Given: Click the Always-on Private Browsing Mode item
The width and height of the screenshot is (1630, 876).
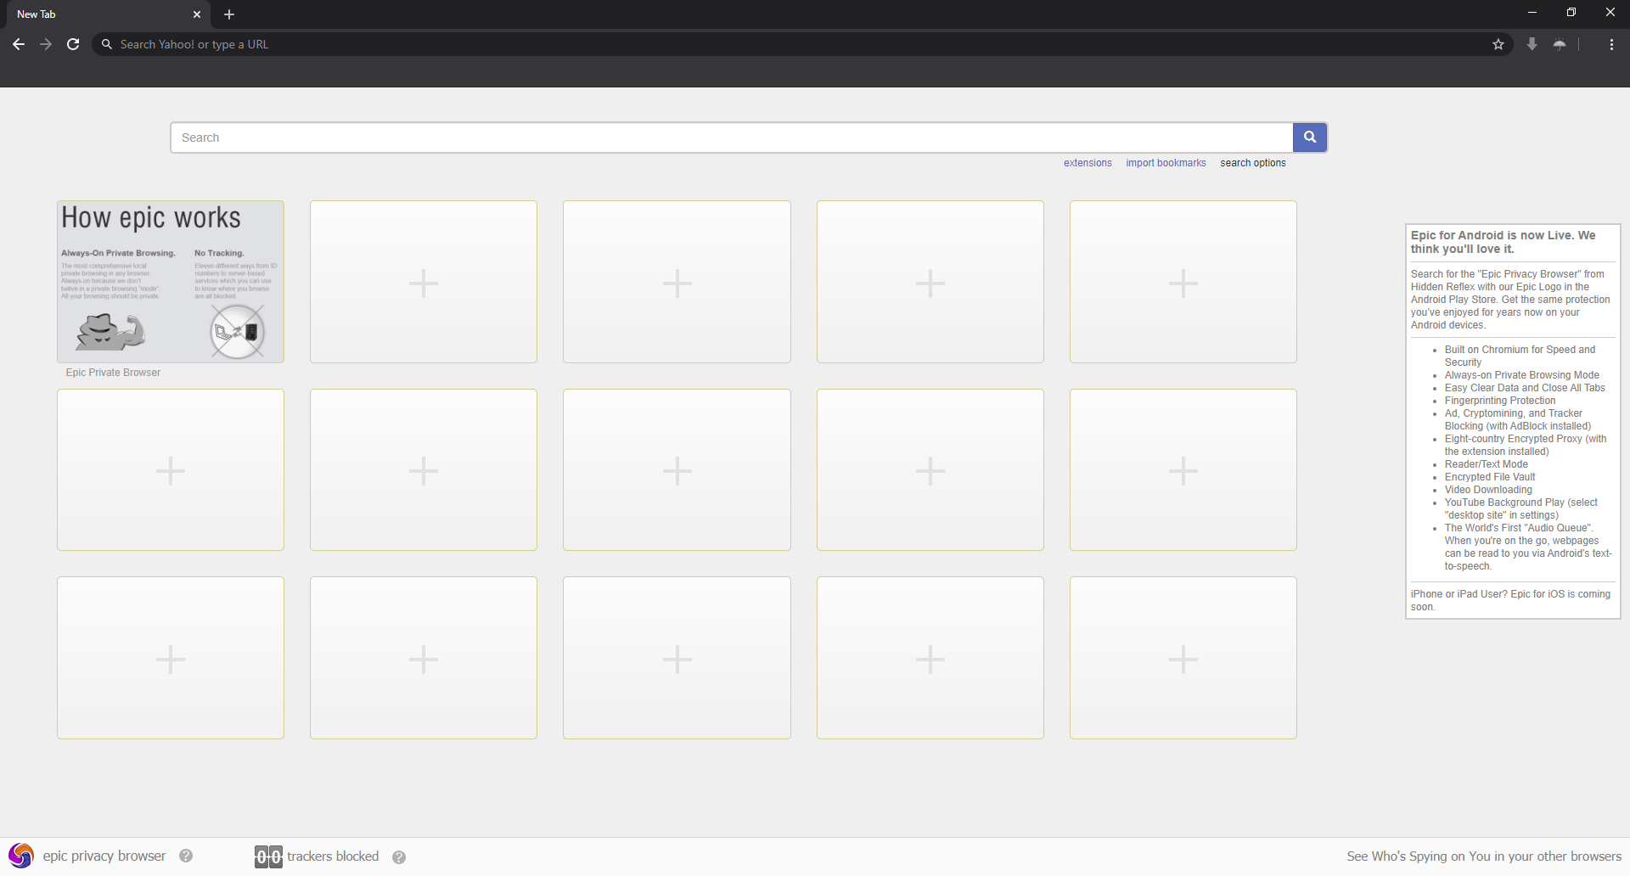Looking at the screenshot, I should (1522, 375).
